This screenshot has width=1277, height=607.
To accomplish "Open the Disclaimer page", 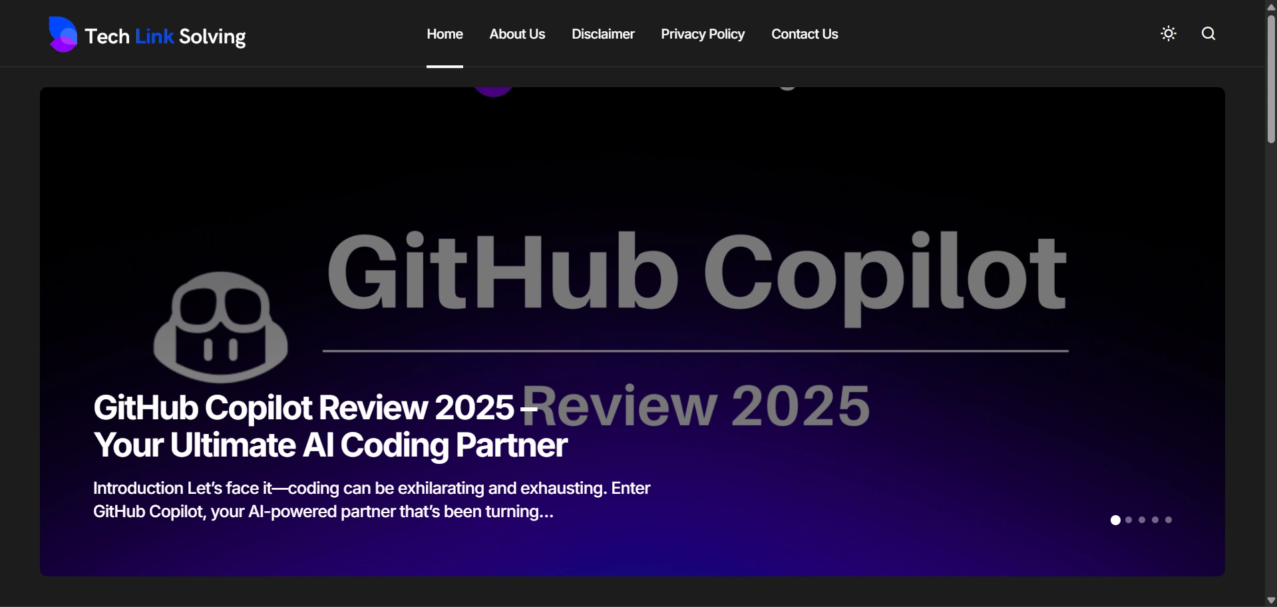I will [603, 34].
